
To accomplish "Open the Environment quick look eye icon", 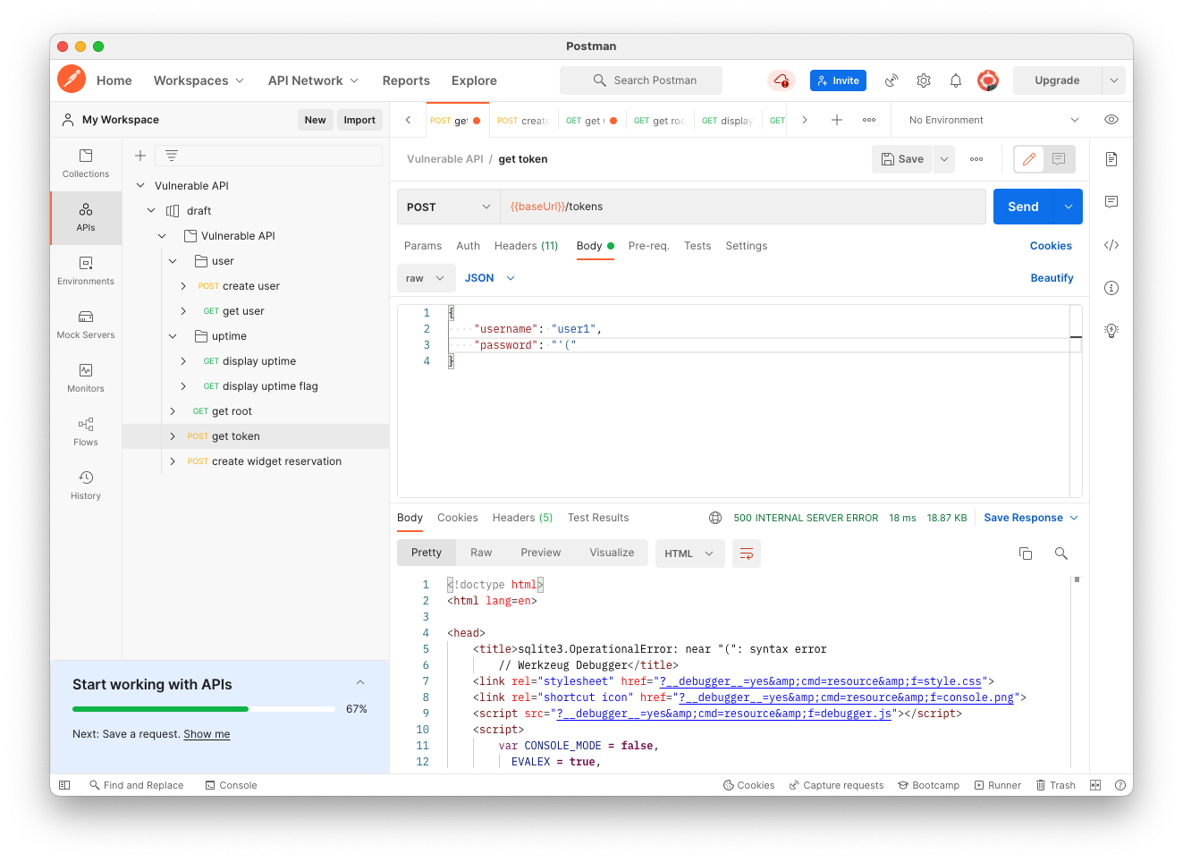I will (x=1111, y=120).
